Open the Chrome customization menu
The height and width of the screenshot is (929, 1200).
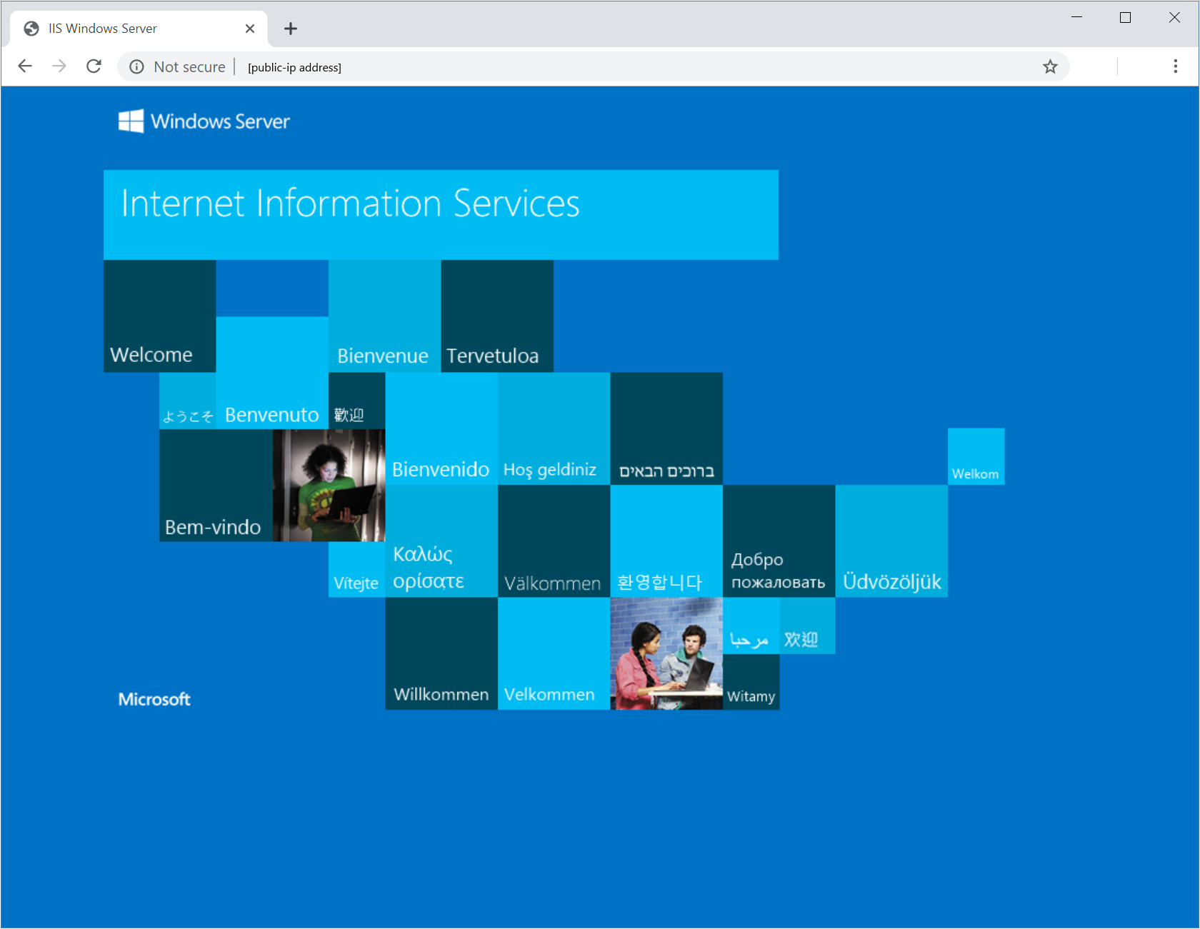[x=1175, y=66]
